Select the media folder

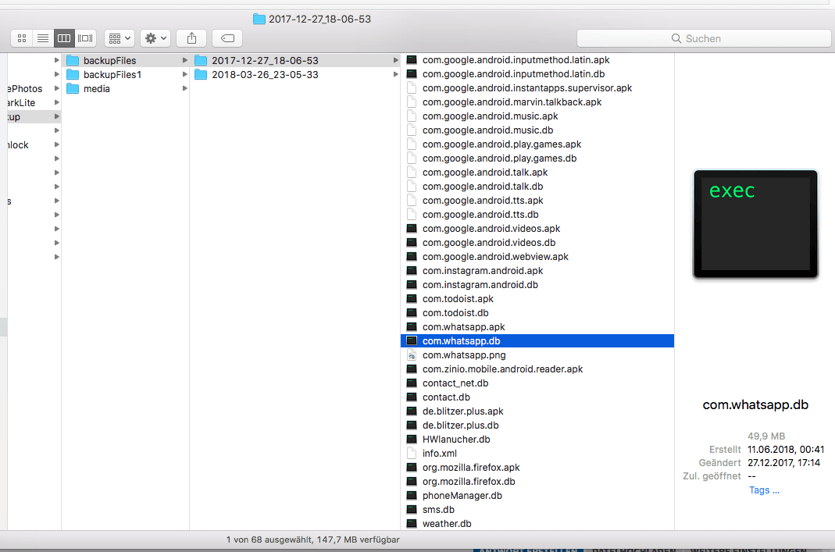tap(125, 89)
